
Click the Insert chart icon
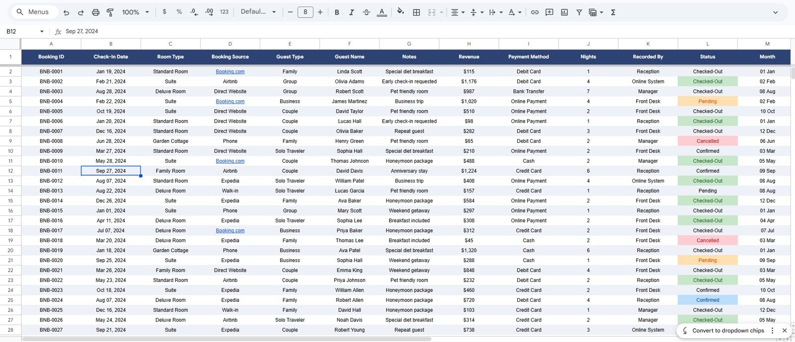click(x=564, y=12)
